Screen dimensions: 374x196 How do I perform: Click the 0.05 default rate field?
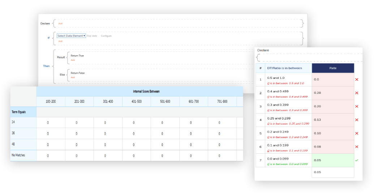[333, 172]
